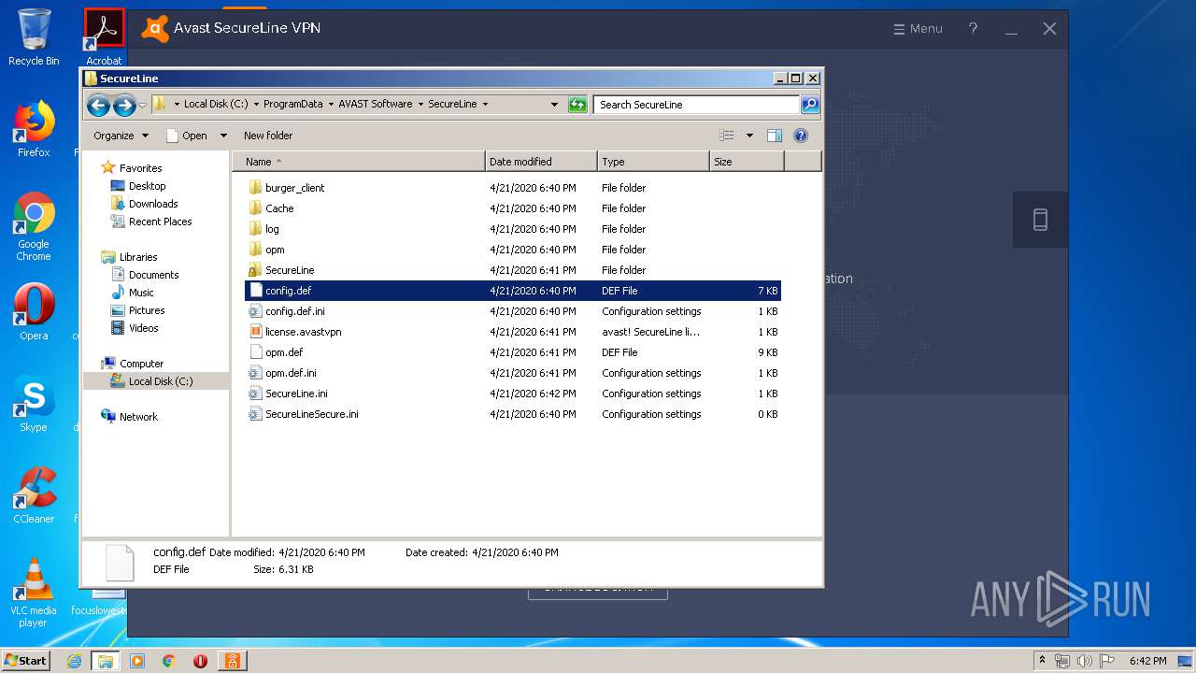
Task: Sort by the Size column header
Action: tap(747, 162)
